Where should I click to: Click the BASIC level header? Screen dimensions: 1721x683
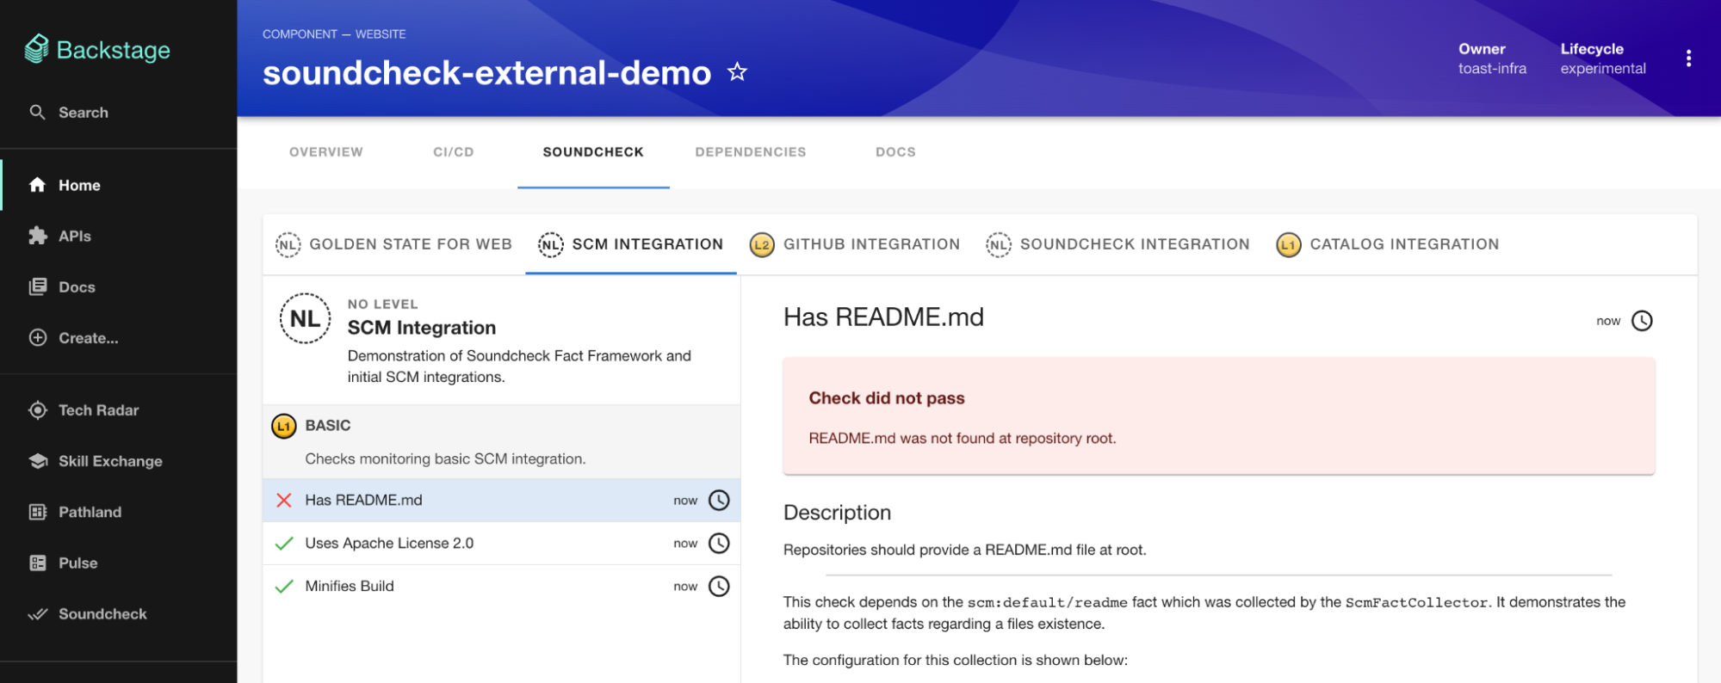pos(501,441)
